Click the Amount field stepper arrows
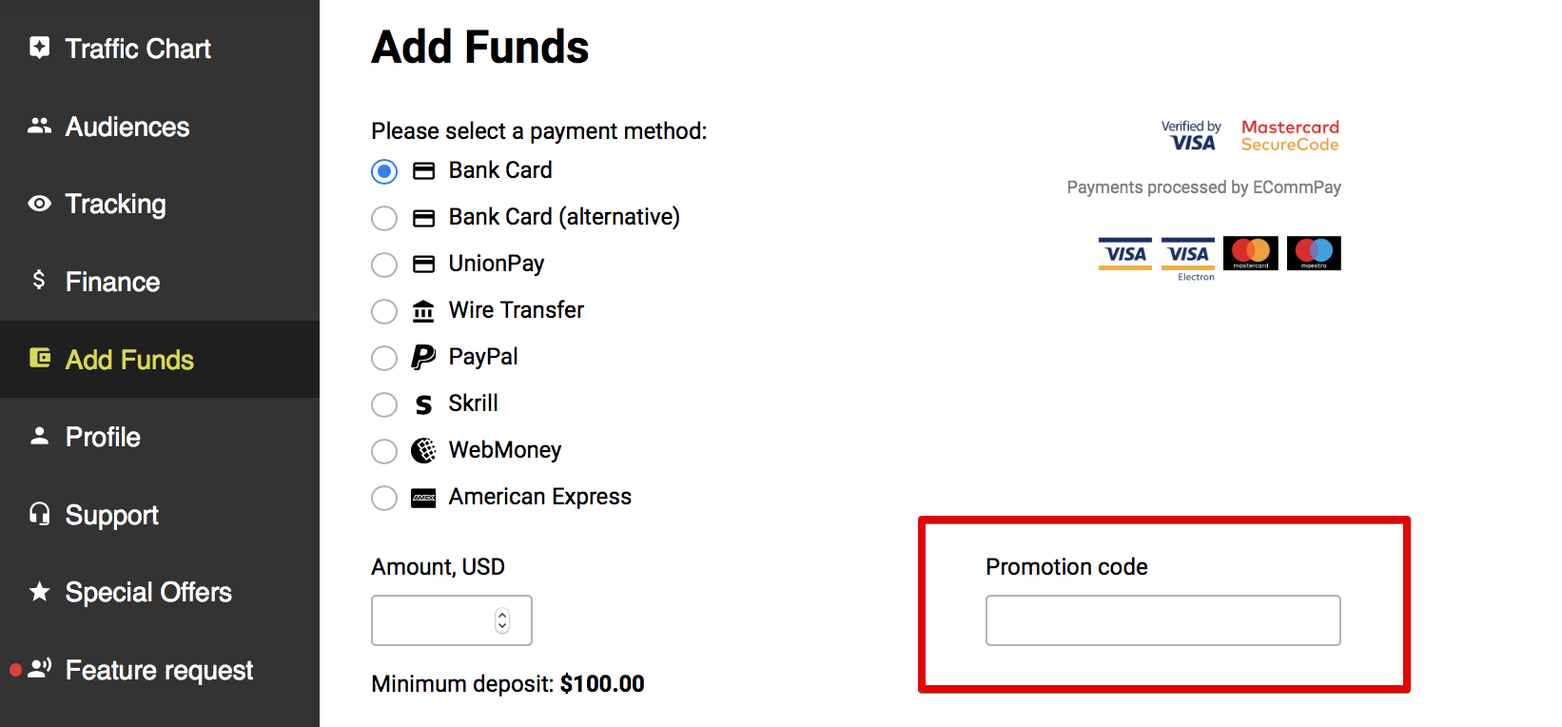This screenshot has width=1562, height=727. (x=502, y=620)
